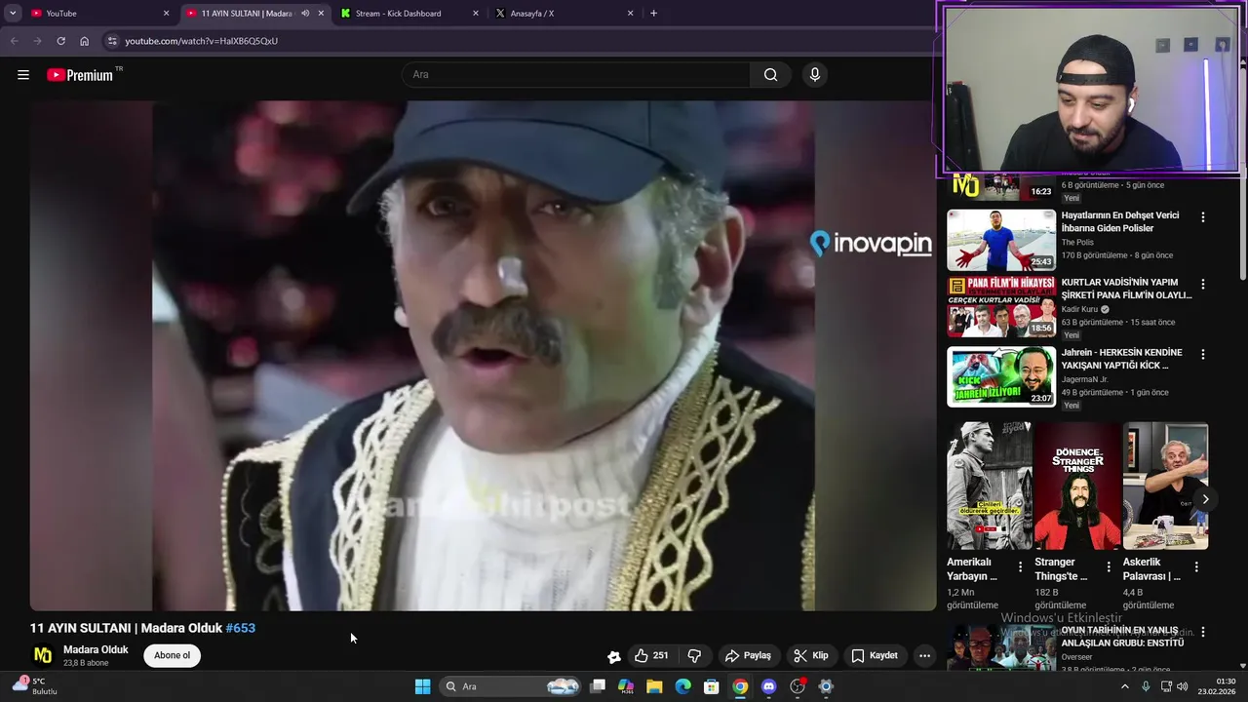1248x702 pixels.
Task: Open the weather widget showing 5°C
Action: (x=35, y=686)
